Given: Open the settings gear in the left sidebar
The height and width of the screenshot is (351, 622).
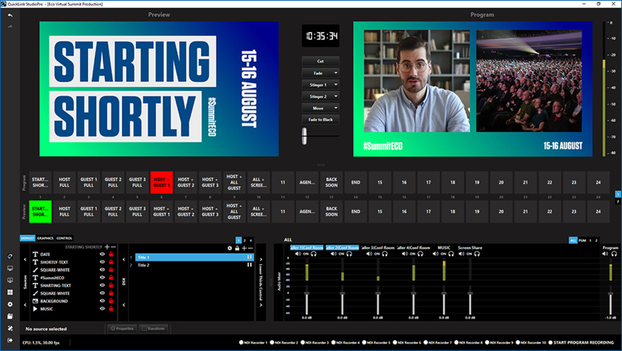Looking at the screenshot, I should (10, 305).
